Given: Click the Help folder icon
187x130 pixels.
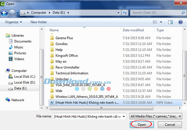Looking at the screenshot, I should (x=52, y=50).
